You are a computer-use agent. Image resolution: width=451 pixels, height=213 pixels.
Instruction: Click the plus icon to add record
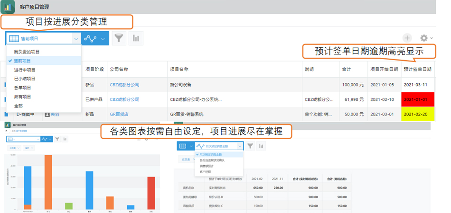[407, 38]
